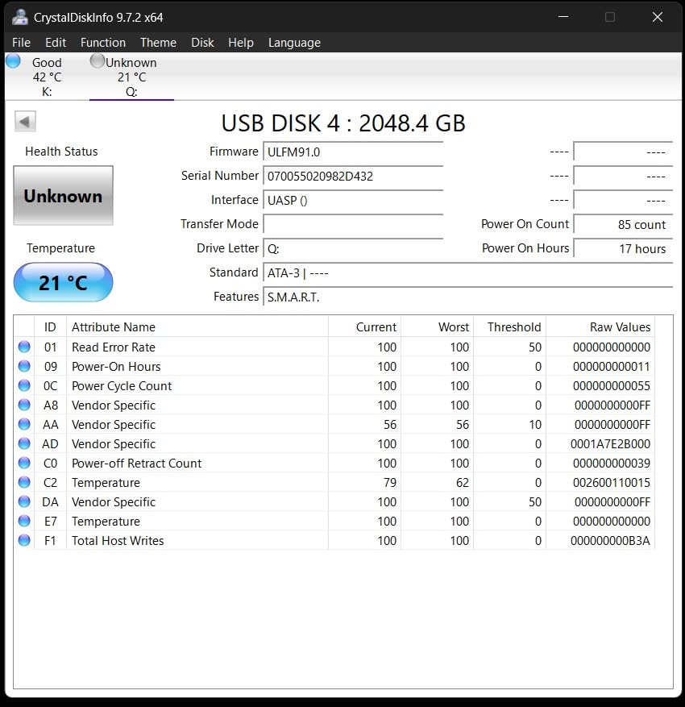Select the Power-off Retract Count attribute name
Screen dimensions: 685x707
(136, 463)
